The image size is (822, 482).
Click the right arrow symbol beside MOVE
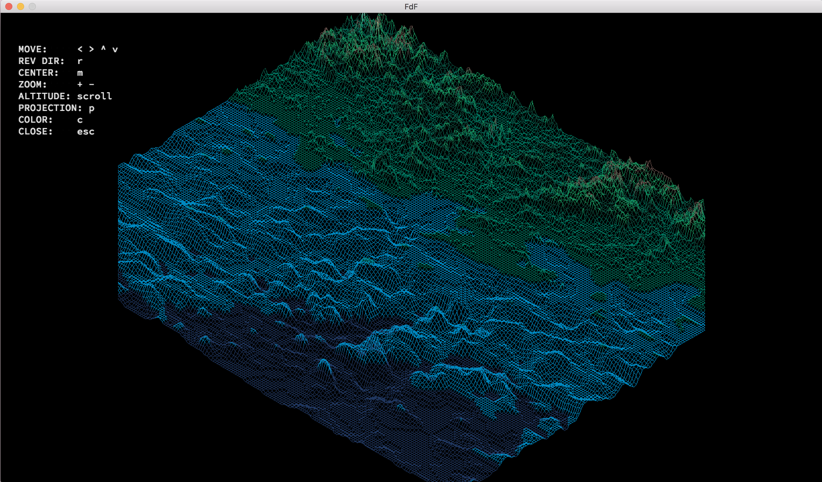[92, 49]
